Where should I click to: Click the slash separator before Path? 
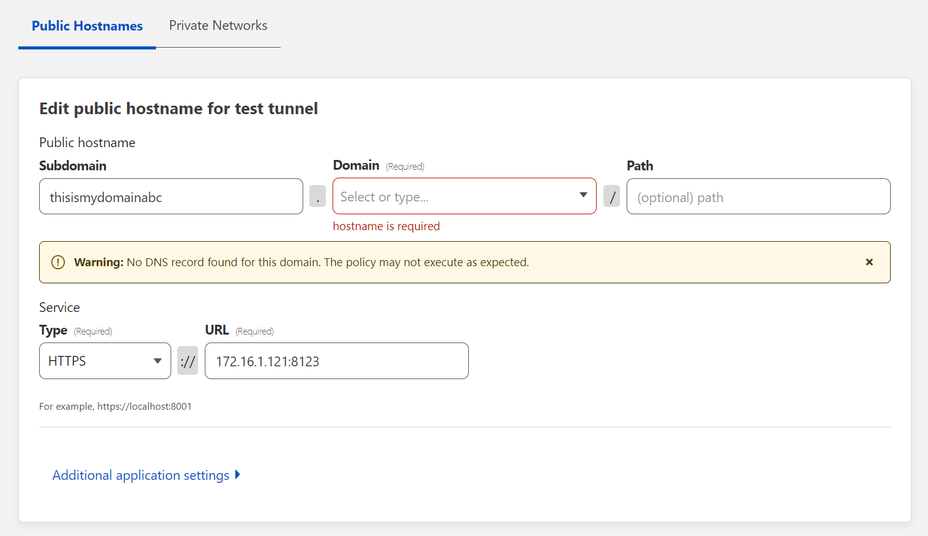[x=612, y=197]
